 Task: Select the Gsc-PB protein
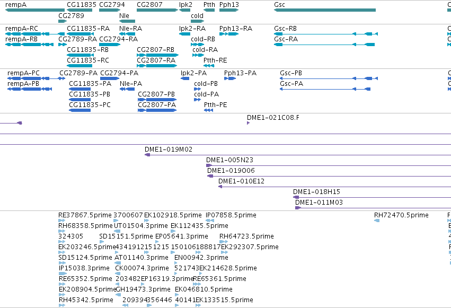pyautogui.click(x=329, y=78)
